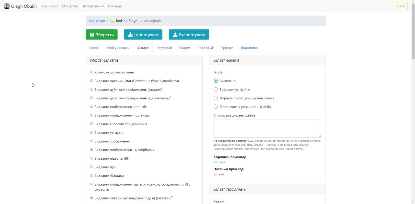Select the Вимкнено file filter mode
415x204 pixels.
click(x=216, y=81)
